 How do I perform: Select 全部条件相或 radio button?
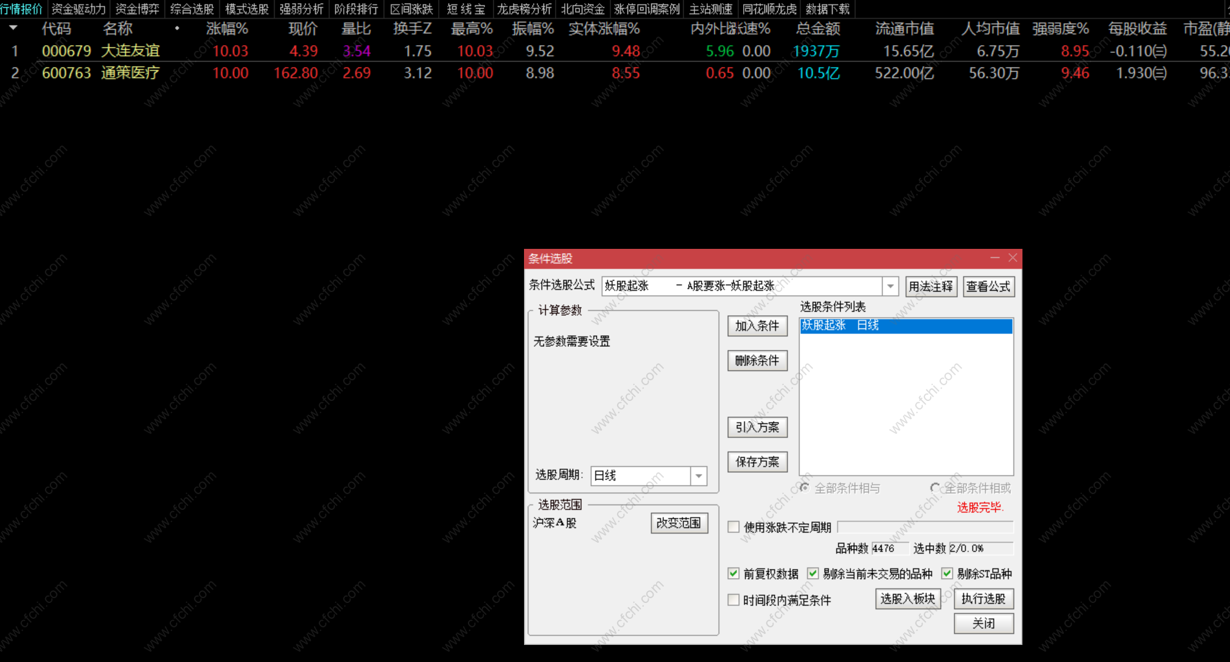click(x=935, y=488)
